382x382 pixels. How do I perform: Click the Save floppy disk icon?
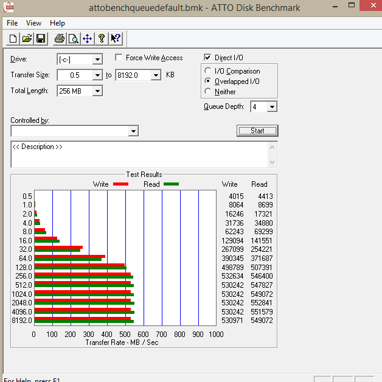(x=41, y=39)
